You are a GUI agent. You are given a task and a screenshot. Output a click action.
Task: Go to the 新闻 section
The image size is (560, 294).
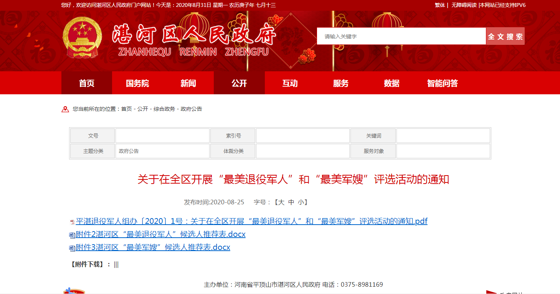click(188, 83)
